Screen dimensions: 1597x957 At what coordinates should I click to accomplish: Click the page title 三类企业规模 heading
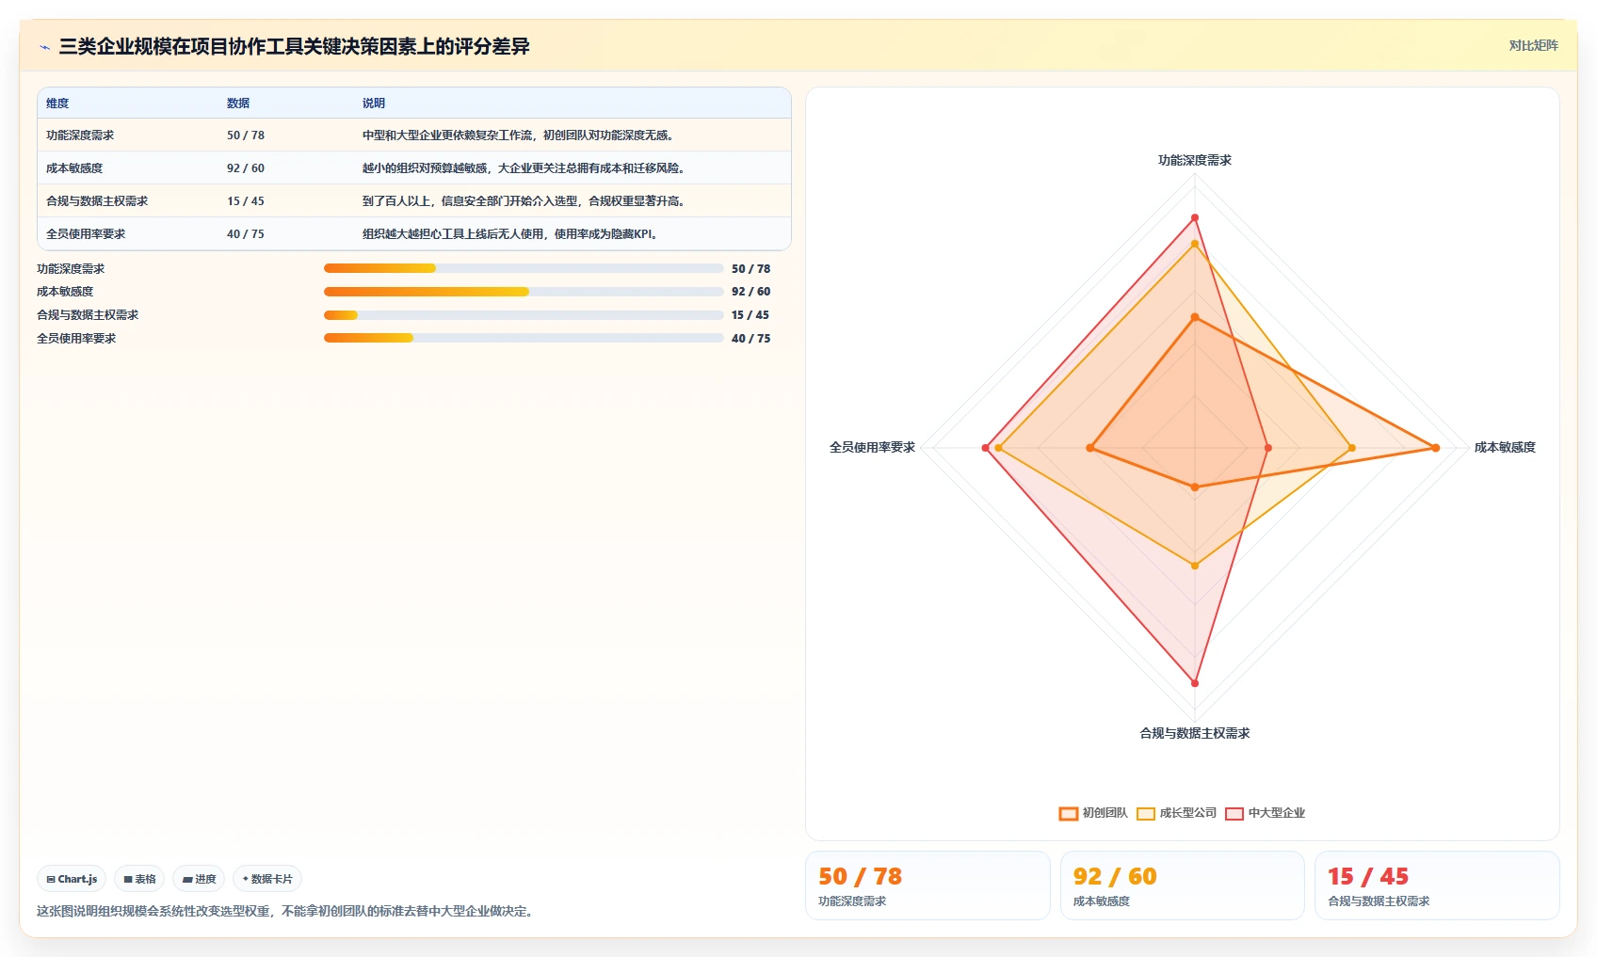[x=294, y=46]
